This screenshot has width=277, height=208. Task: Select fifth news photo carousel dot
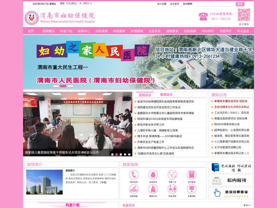129,154
